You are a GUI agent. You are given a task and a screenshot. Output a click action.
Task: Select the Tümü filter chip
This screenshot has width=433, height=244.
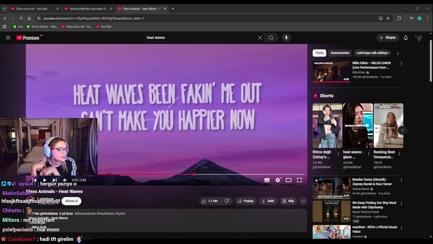pyautogui.click(x=319, y=53)
